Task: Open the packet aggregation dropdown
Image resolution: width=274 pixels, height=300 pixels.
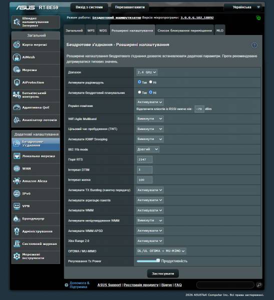Action: (x=150, y=200)
